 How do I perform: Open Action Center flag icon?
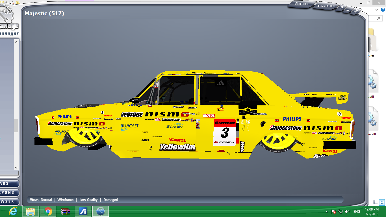[334, 212]
